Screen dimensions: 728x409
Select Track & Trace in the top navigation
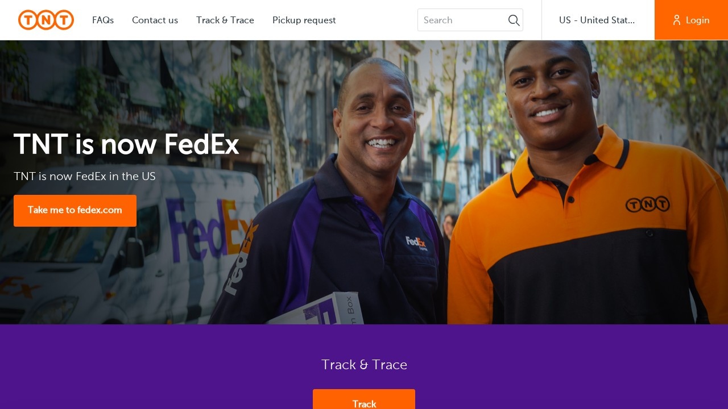(225, 20)
